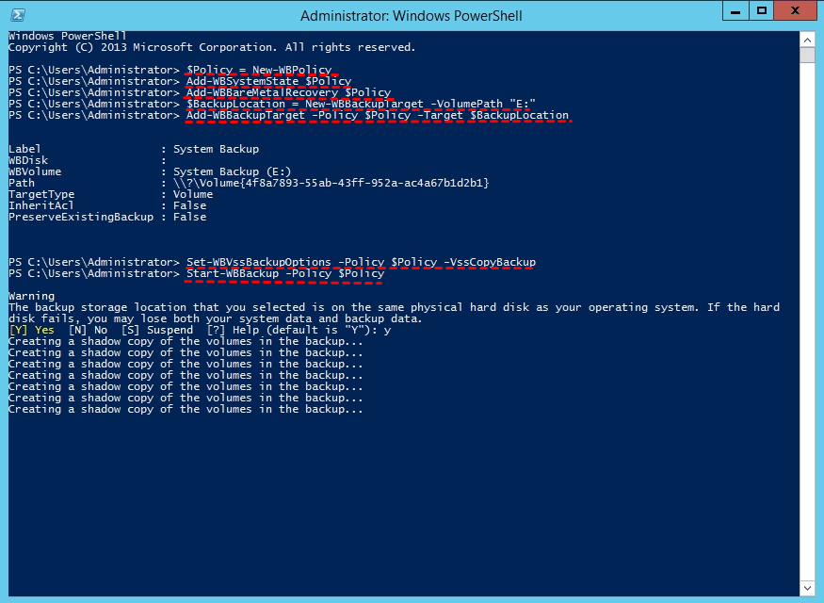Open the PowerShell system menu icon
Screen dimensions: 824x603
pos(18,15)
